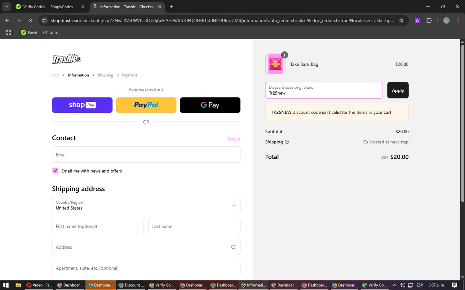Switch to Verify Codes — SimplyCodes tab
Image resolution: width=465 pixels, height=290 pixels.
(48, 7)
